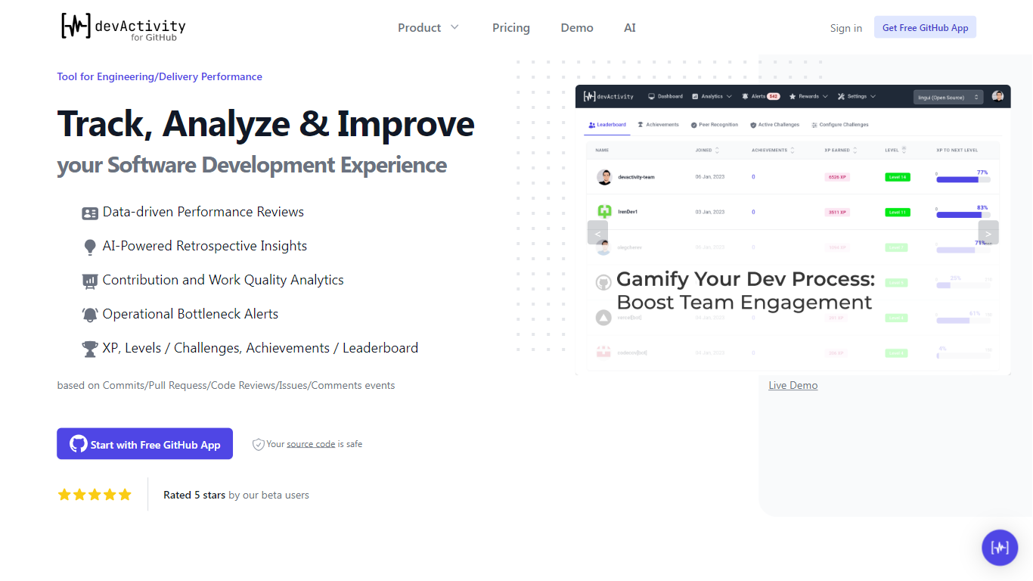Show the previous carousel slide
This screenshot has width=1033, height=581.
click(x=597, y=232)
